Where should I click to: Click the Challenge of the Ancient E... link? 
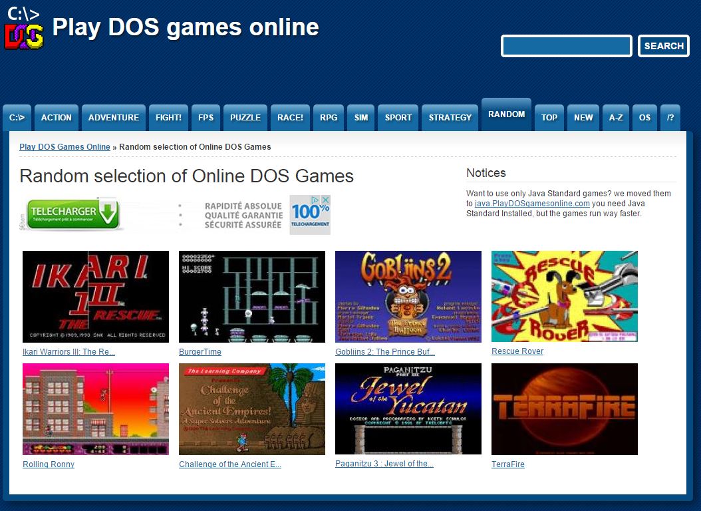[230, 464]
